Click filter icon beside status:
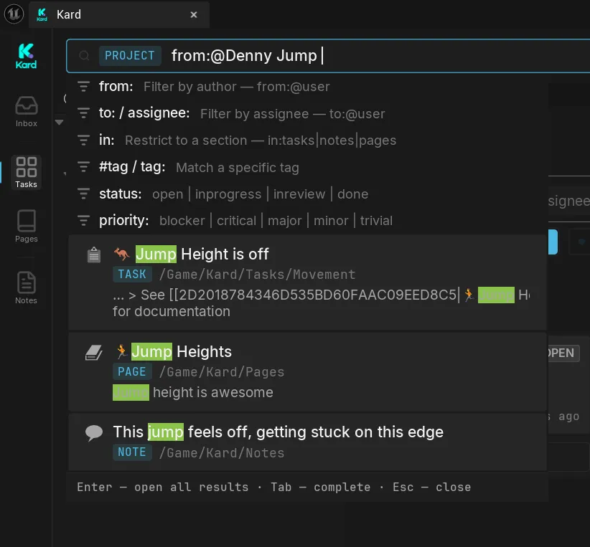Screen dimensions: 590x547 [x=83, y=194]
